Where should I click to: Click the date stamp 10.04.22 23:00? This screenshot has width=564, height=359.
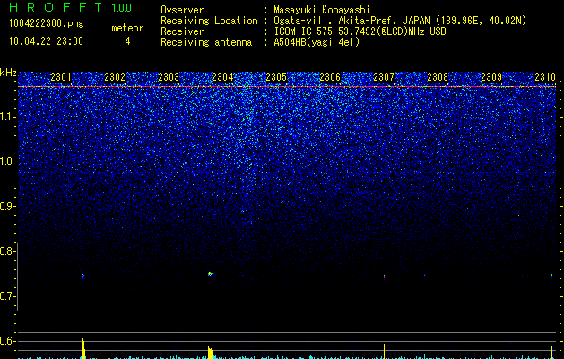click(46, 41)
